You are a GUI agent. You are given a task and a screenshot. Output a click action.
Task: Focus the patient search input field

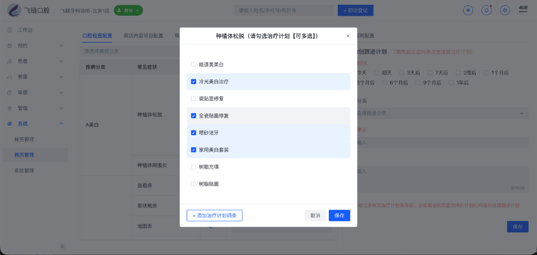click(x=284, y=10)
